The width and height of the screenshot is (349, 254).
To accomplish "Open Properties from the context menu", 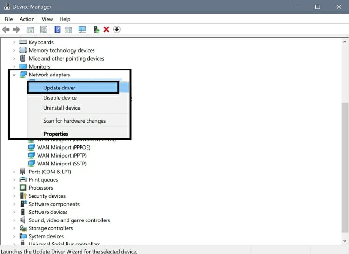I will coord(56,134).
